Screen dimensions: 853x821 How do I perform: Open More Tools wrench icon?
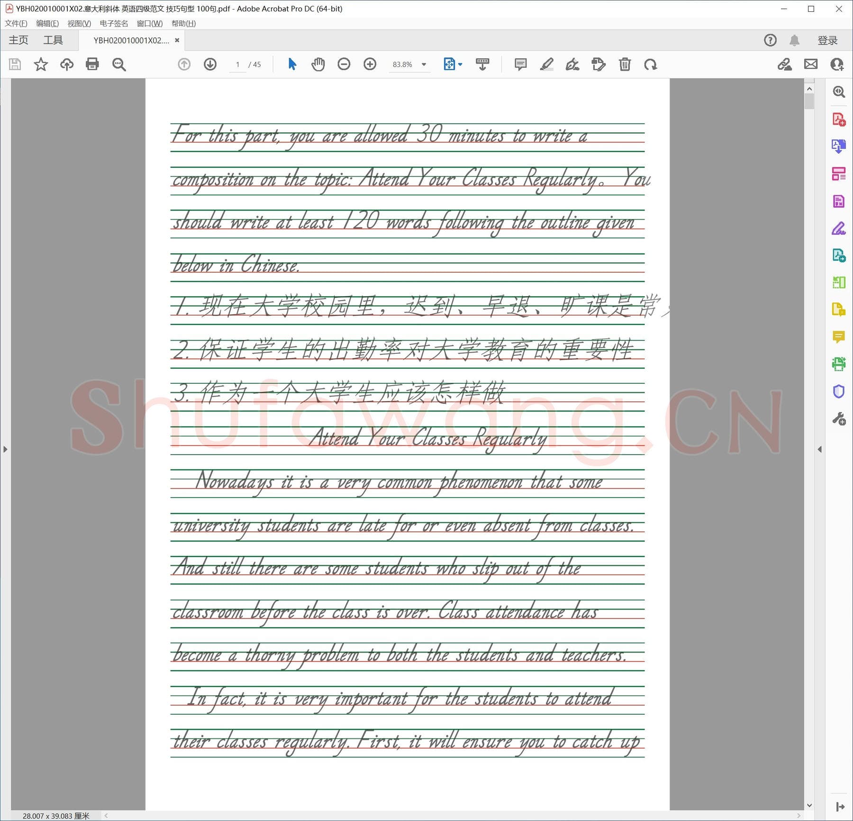pyautogui.click(x=839, y=419)
